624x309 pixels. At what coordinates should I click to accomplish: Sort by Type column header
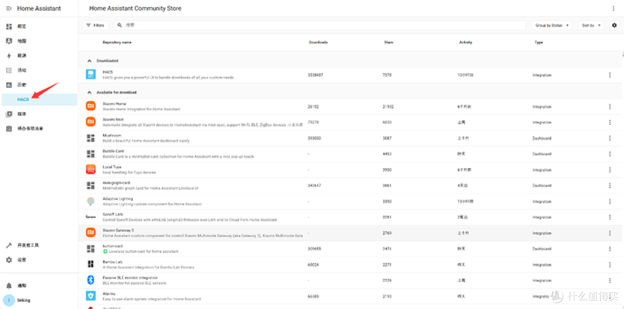click(x=538, y=42)
